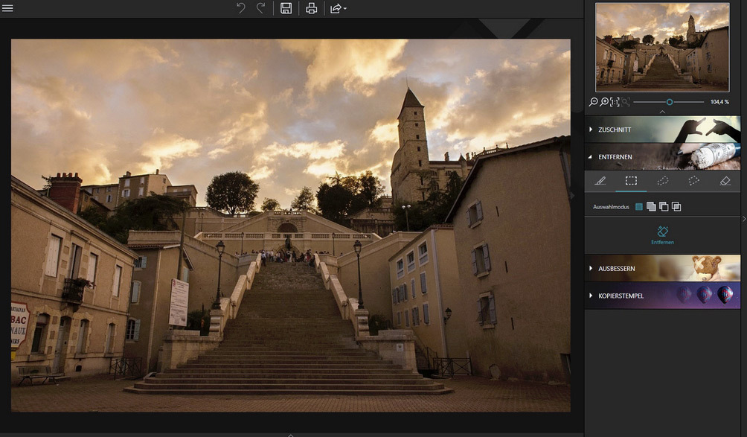Choose the new selection Auswahlmodus
Screen dimensions: 747x437
(639, 207)
